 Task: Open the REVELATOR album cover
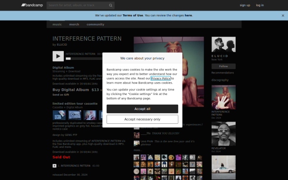[x=224, y=134]
